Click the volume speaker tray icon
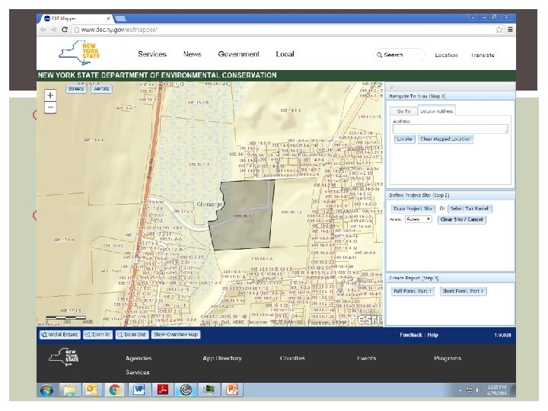 pos(478,390)
